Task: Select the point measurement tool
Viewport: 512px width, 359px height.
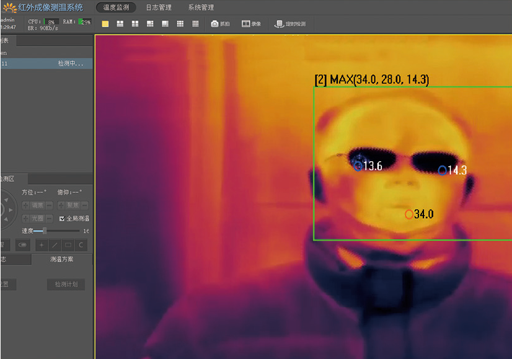Action: pyautogui.click(x=42, y=246)
